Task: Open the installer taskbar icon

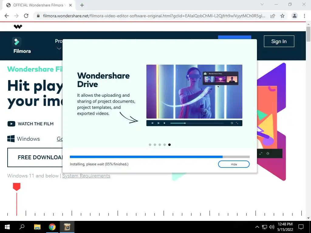Action: pos(67,227)
